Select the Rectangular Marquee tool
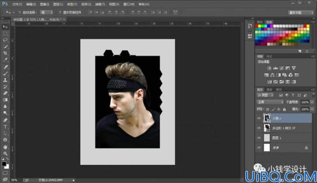The width and height of the screenshot is (317, 183). coord(5,34)
